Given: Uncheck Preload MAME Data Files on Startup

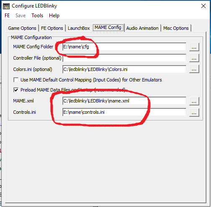Looking at the screenshot, I should tap(16, 90).
